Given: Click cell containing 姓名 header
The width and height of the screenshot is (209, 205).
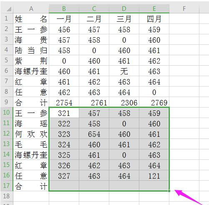Looking at the screenshot, I should click(x=31, y=19).
